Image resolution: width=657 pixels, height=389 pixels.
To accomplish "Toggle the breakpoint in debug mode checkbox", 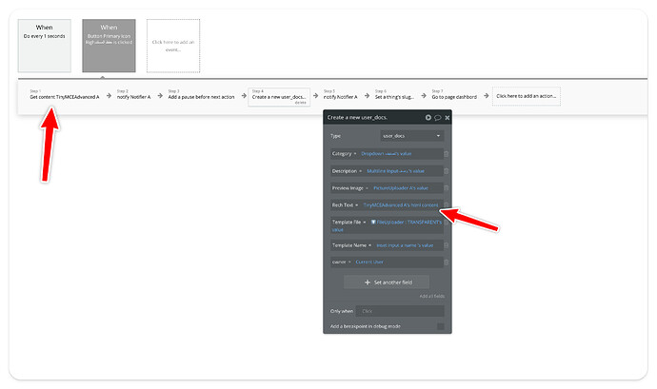I will (x=440, y=326).
